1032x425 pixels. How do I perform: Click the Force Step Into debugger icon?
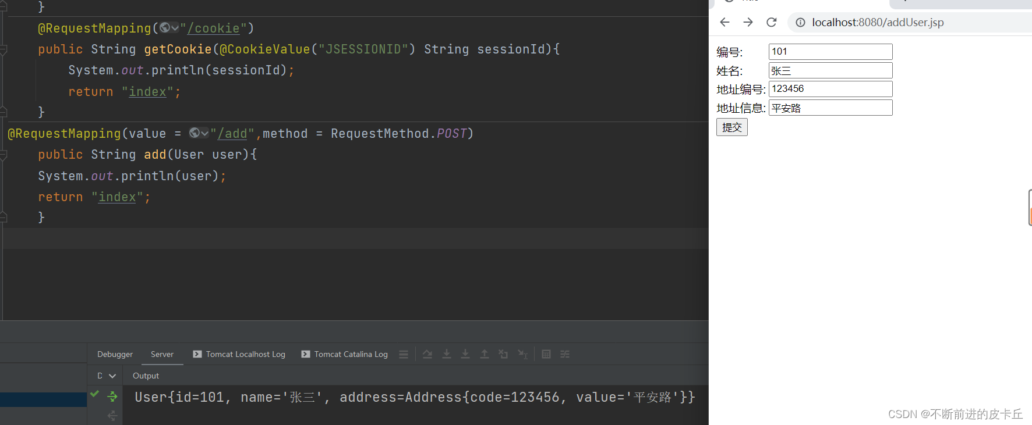[465, 354]
